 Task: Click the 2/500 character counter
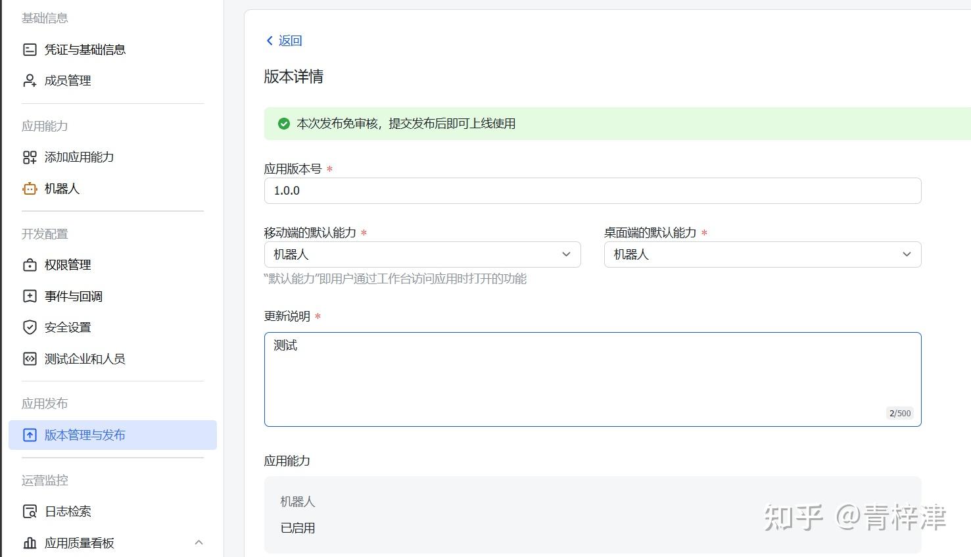(x=900, y=414)
